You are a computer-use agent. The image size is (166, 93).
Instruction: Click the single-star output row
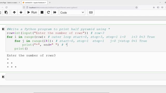pyautogui.click(x=8, y=59)
